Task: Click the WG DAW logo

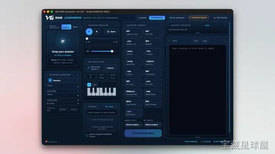Action: (54, 17)
